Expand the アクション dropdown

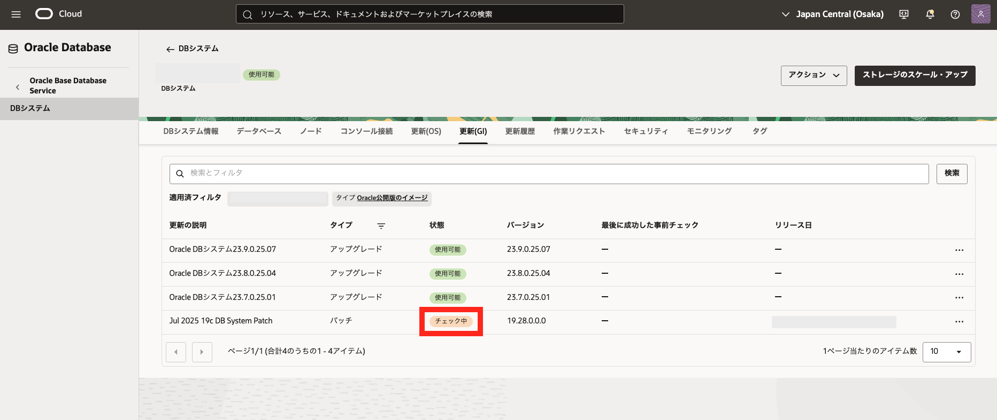814,75
